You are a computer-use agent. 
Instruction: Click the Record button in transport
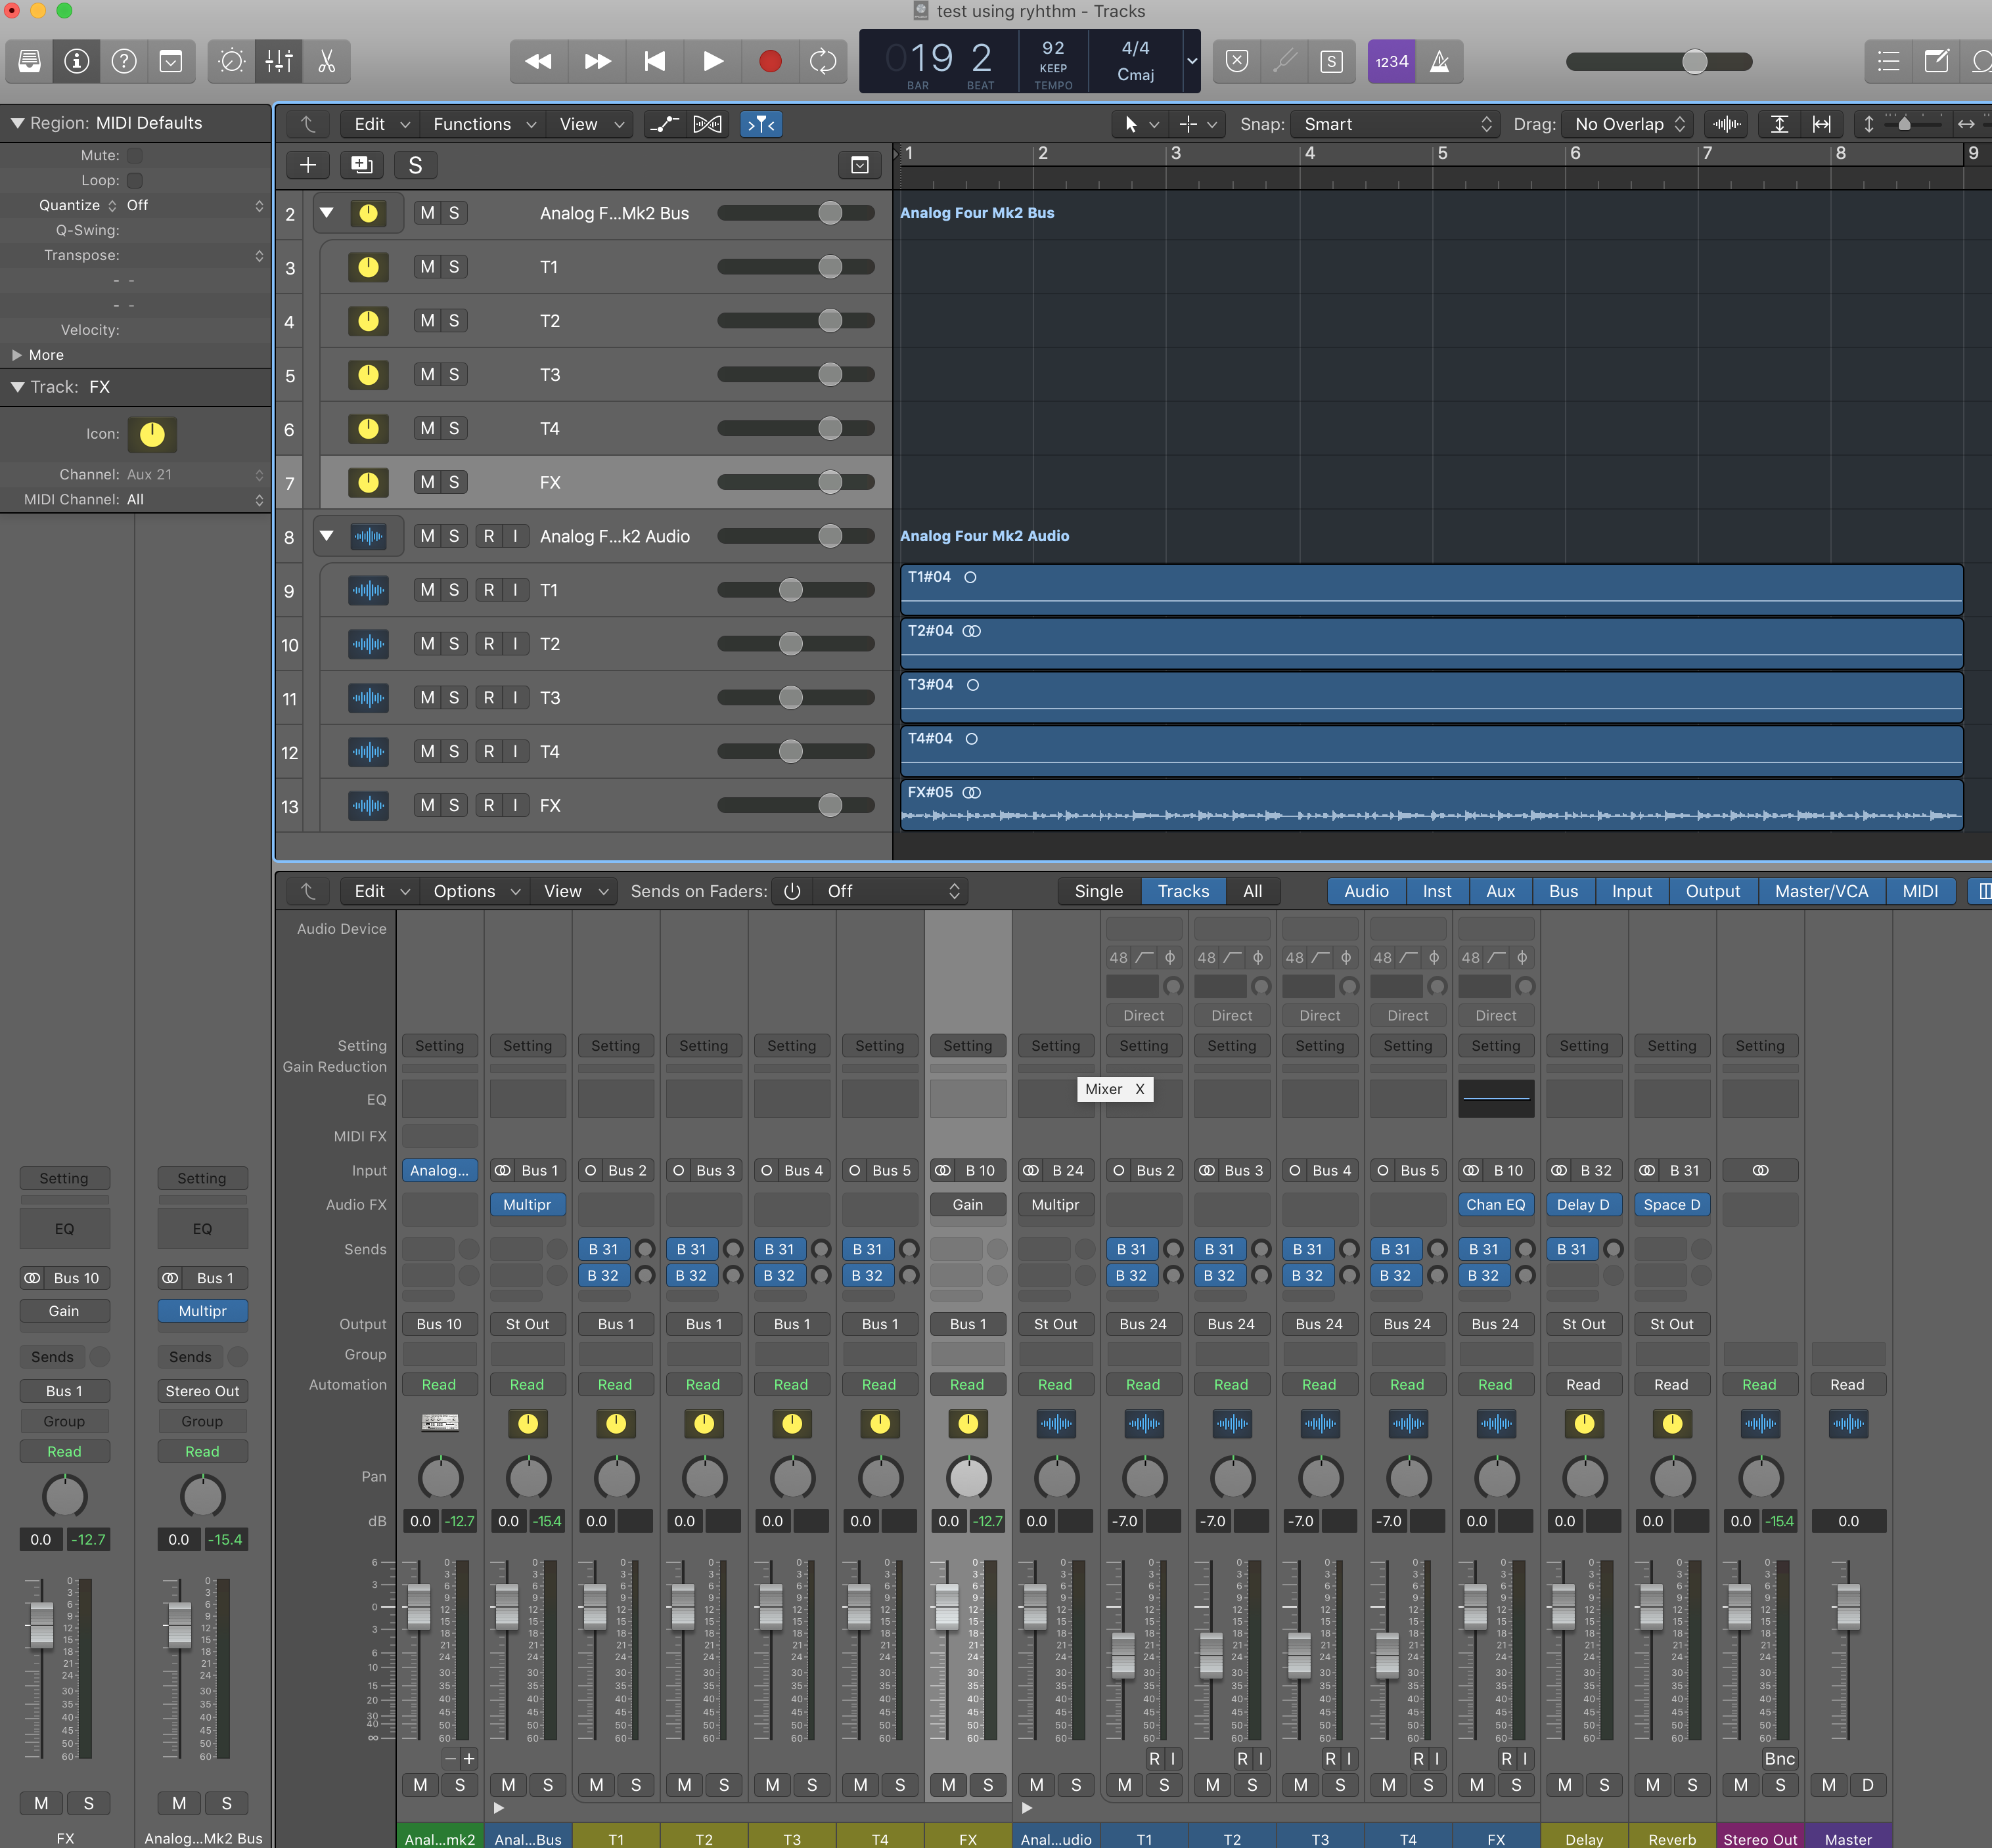(769, 62)
